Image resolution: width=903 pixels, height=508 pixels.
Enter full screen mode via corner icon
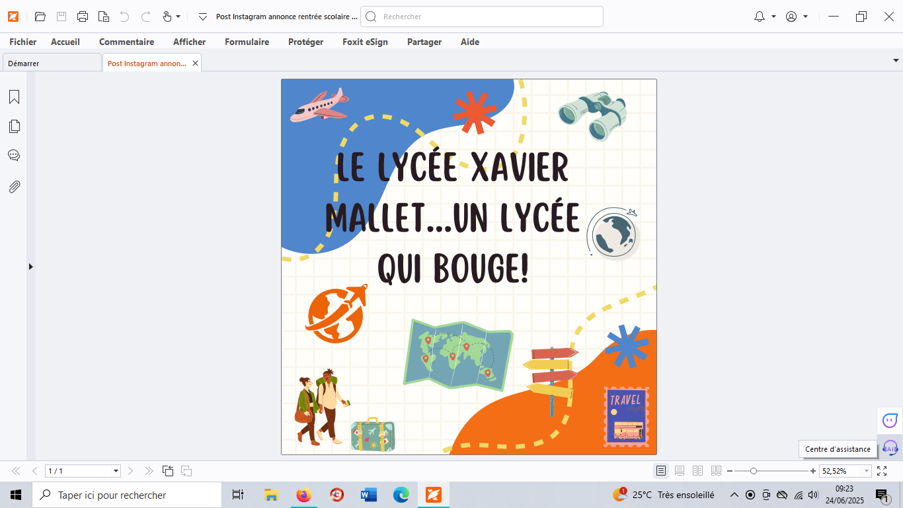(x=882, y=471)
